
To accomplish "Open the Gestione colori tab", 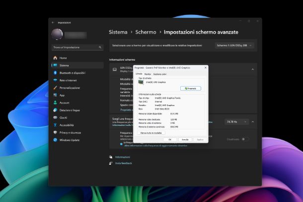I will [x=159, y=74].
